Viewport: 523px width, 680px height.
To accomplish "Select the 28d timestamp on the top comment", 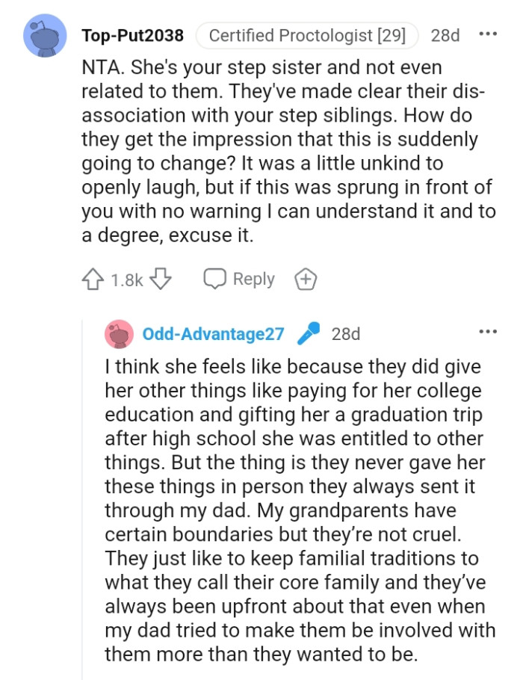I will 446,34.
